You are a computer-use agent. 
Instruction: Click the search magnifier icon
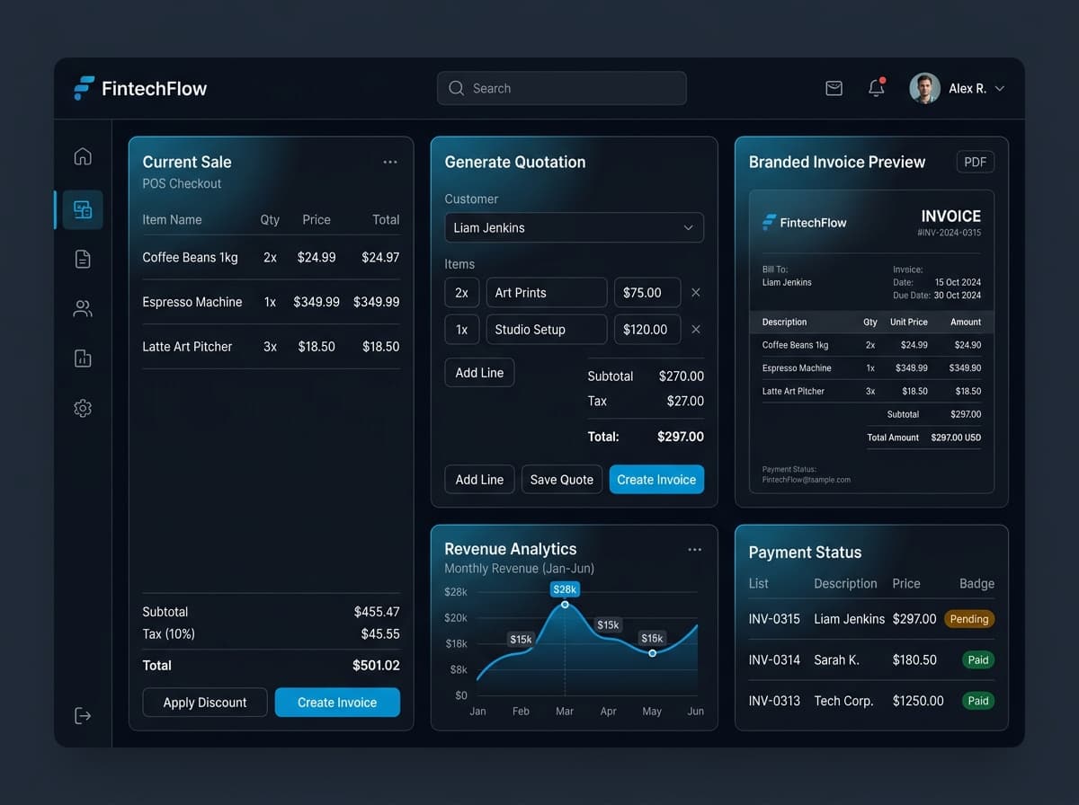(457, 88)
